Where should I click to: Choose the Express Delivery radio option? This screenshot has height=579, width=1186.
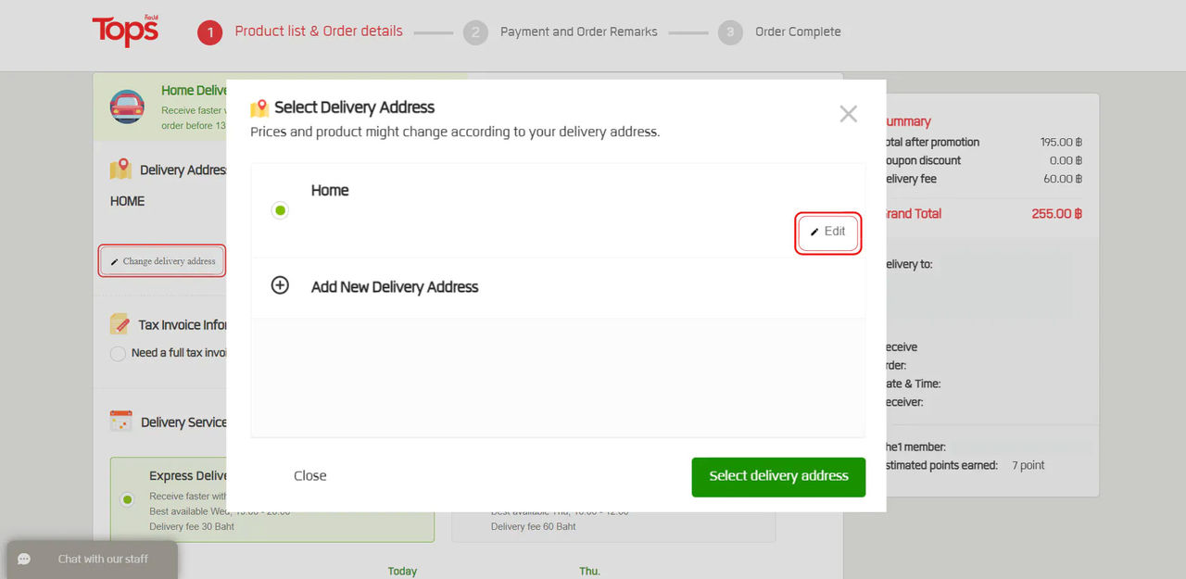point(127,499)
